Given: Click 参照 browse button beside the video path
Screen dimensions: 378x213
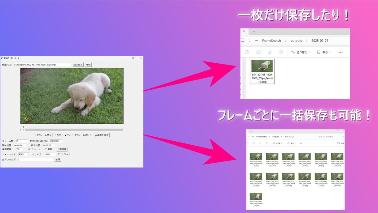Looking at the screenshot, I should [89, 65].
